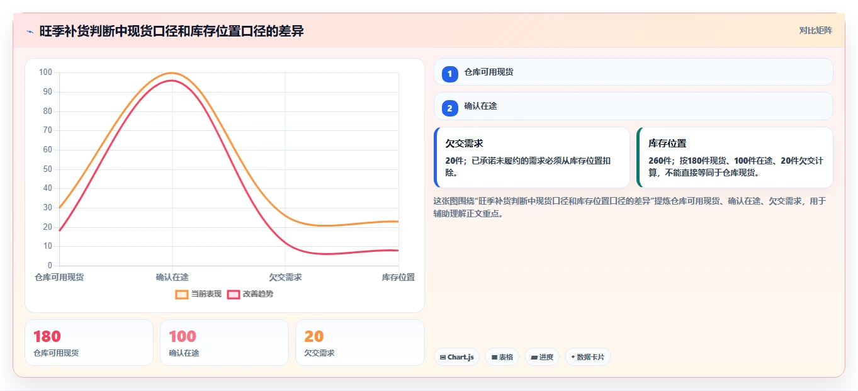Screen dimensions: 858x391
Task: Click the 旺季补货判断 page title
Action: [x=171, y=31]
